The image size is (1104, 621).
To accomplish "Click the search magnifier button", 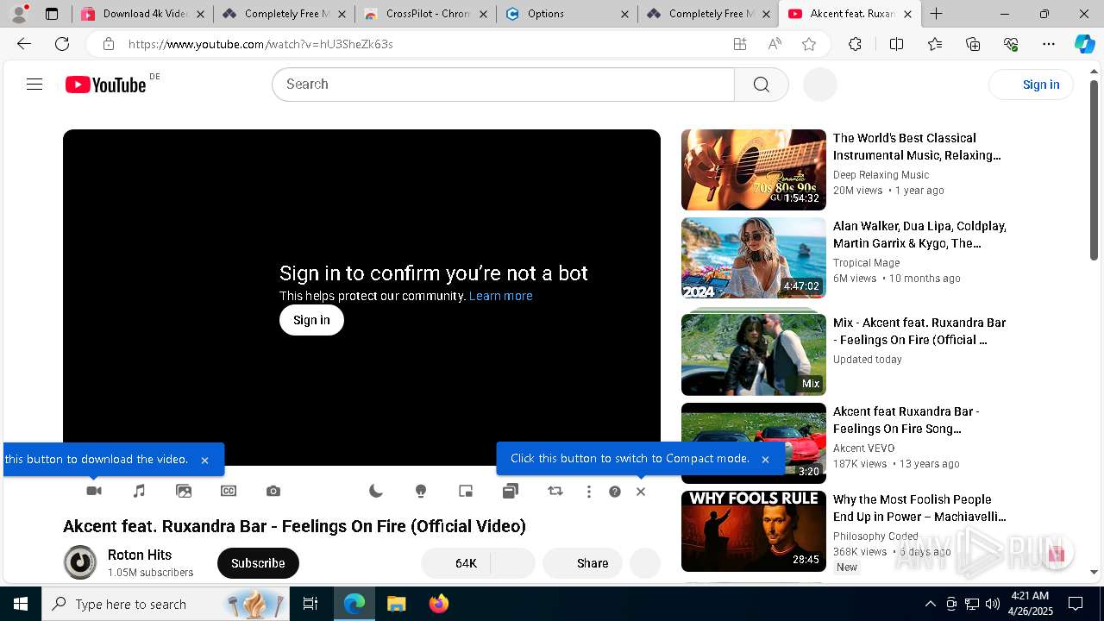I will click(762, 85).
